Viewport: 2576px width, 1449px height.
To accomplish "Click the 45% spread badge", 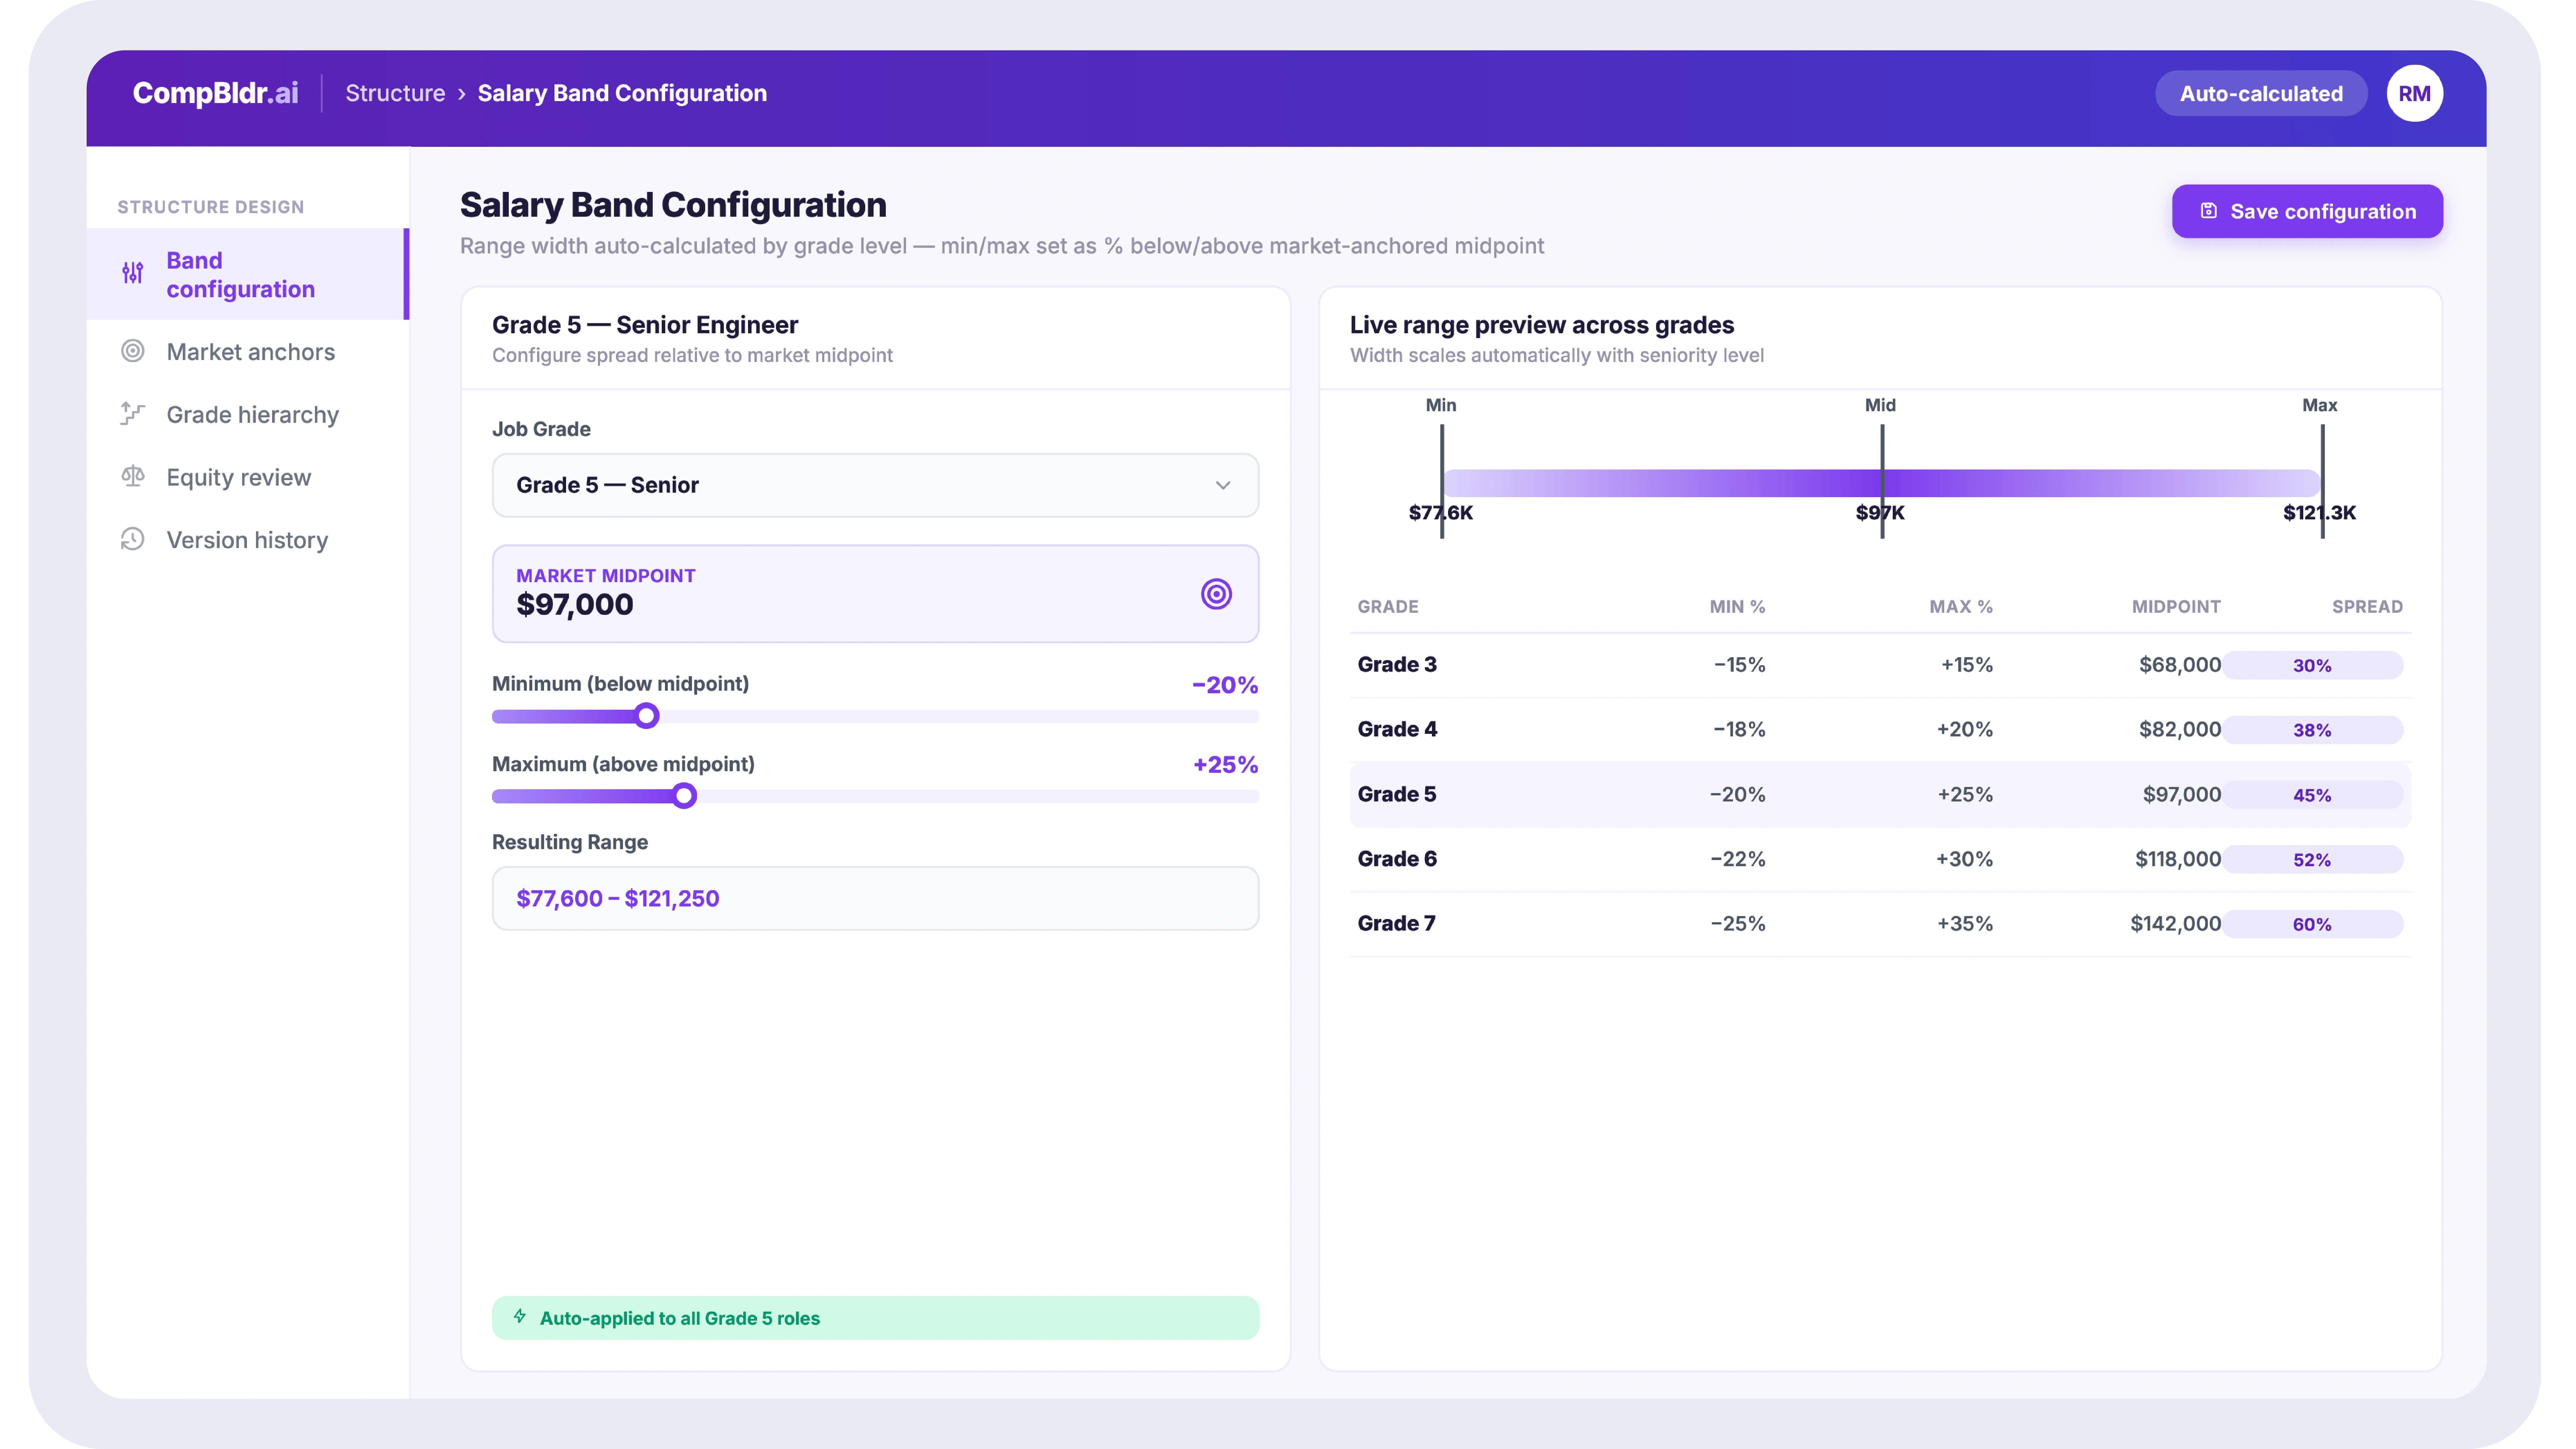I will [2312, 795].
